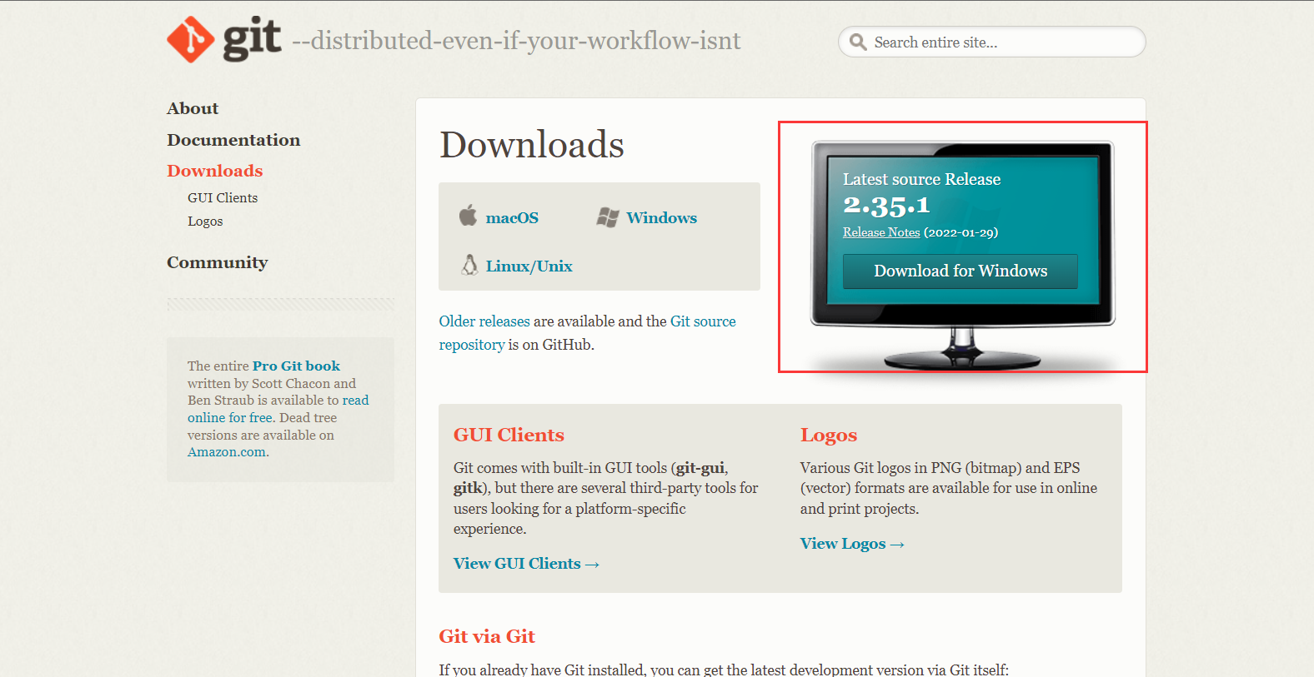1314x677 pixels.
Task: Open the Pro Git book link
Action: tap(297, 366)
